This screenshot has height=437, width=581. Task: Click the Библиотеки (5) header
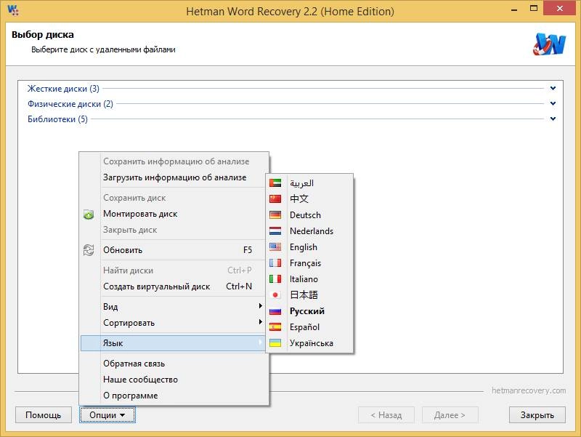pos(58,119)
